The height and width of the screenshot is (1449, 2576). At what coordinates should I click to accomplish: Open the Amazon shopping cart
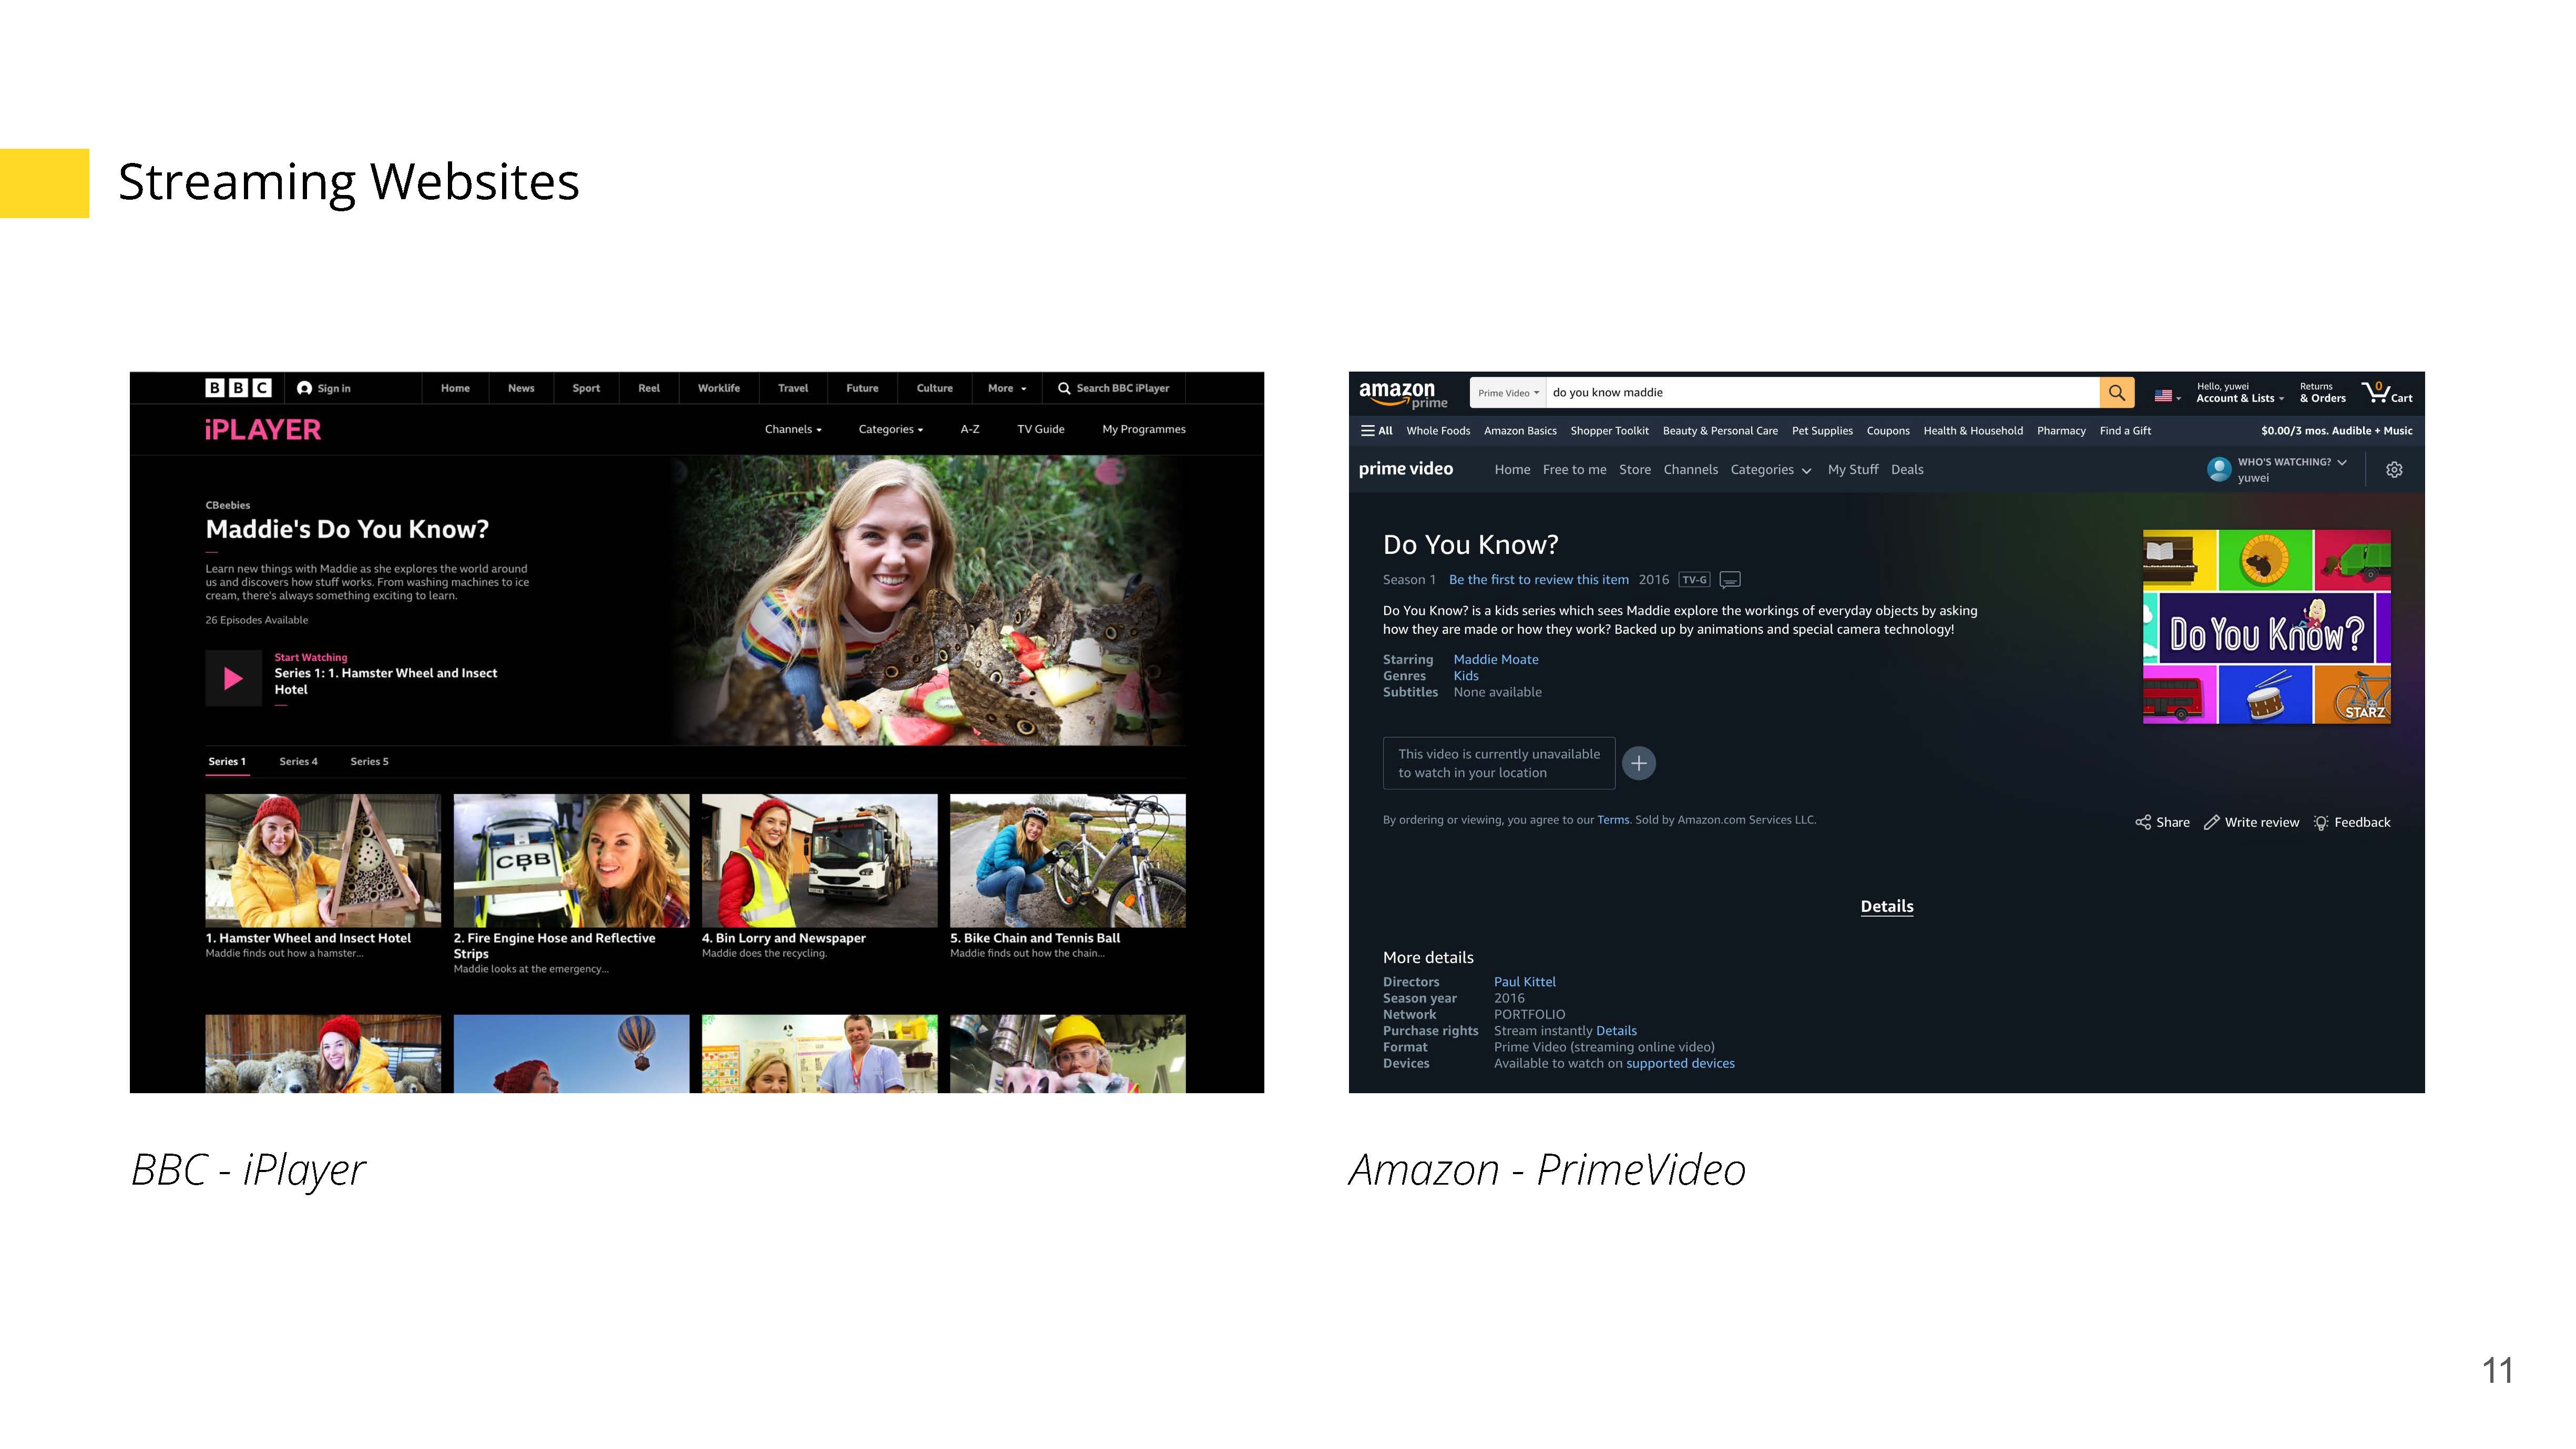(x=2387, y=393)
